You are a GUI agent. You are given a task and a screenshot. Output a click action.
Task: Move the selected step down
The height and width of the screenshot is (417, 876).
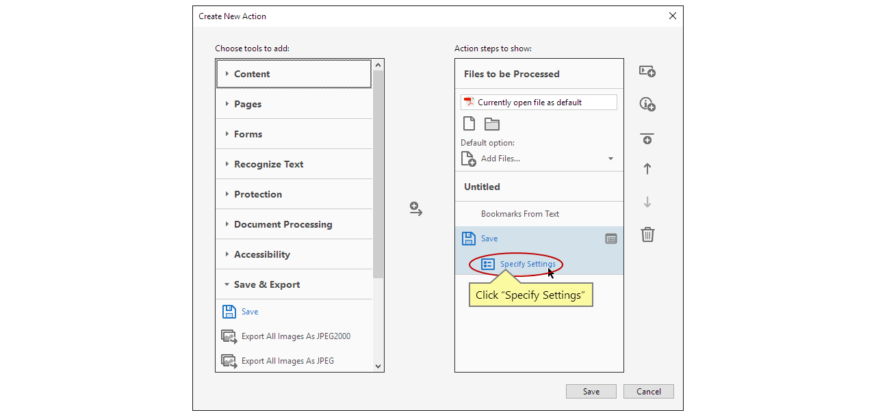pyautogui.click(x=647, y=202)
